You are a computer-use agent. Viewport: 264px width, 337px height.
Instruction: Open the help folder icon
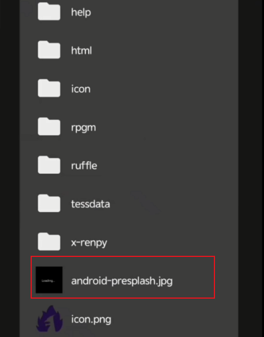(x=49, y=11)
